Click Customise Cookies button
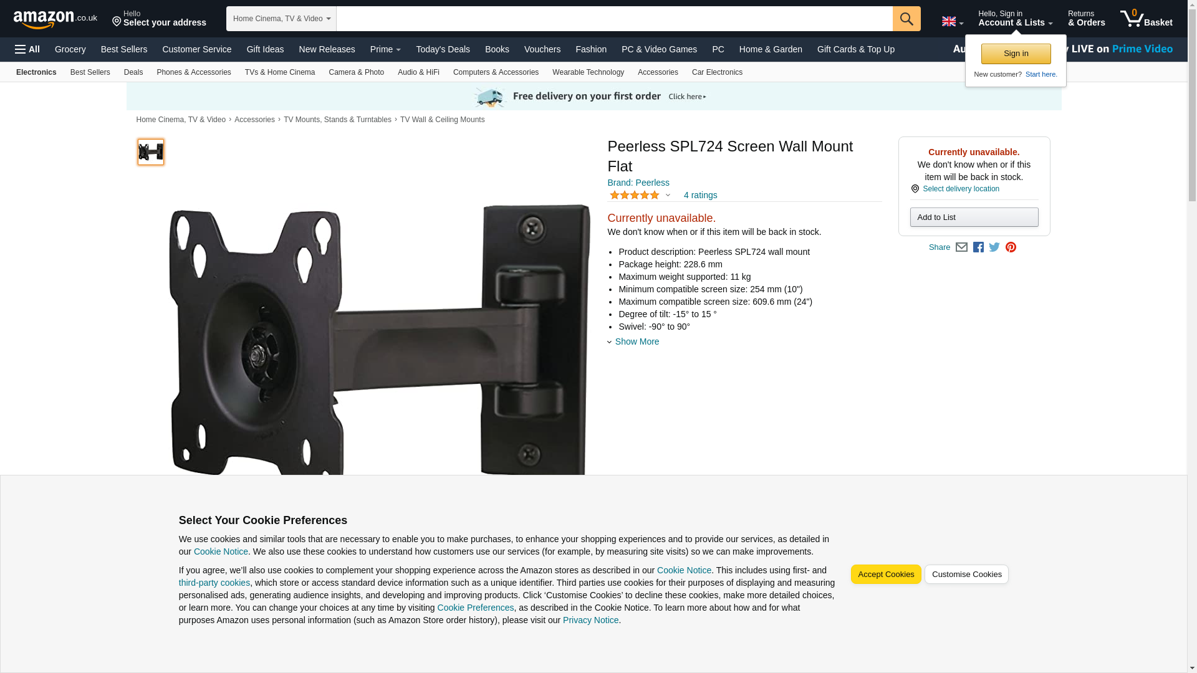 coord(966,574)
